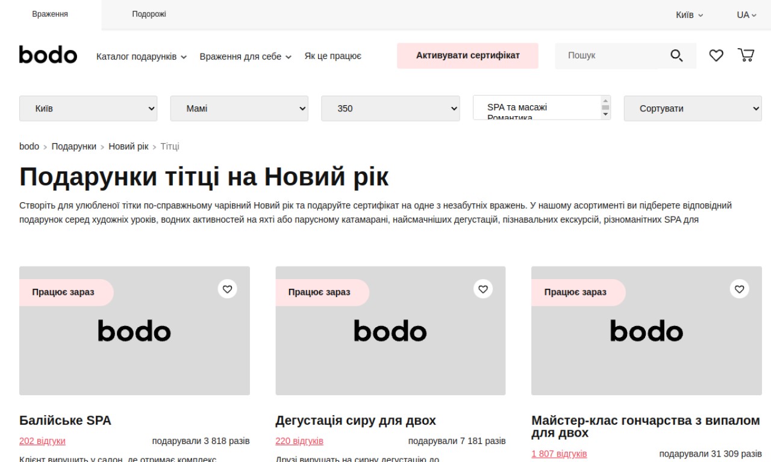Image resolution: width=771 pixels, height=462 pixels.
Task: Favorite the Майстер-клас гончарства card
Action: (x=740, y=289)
